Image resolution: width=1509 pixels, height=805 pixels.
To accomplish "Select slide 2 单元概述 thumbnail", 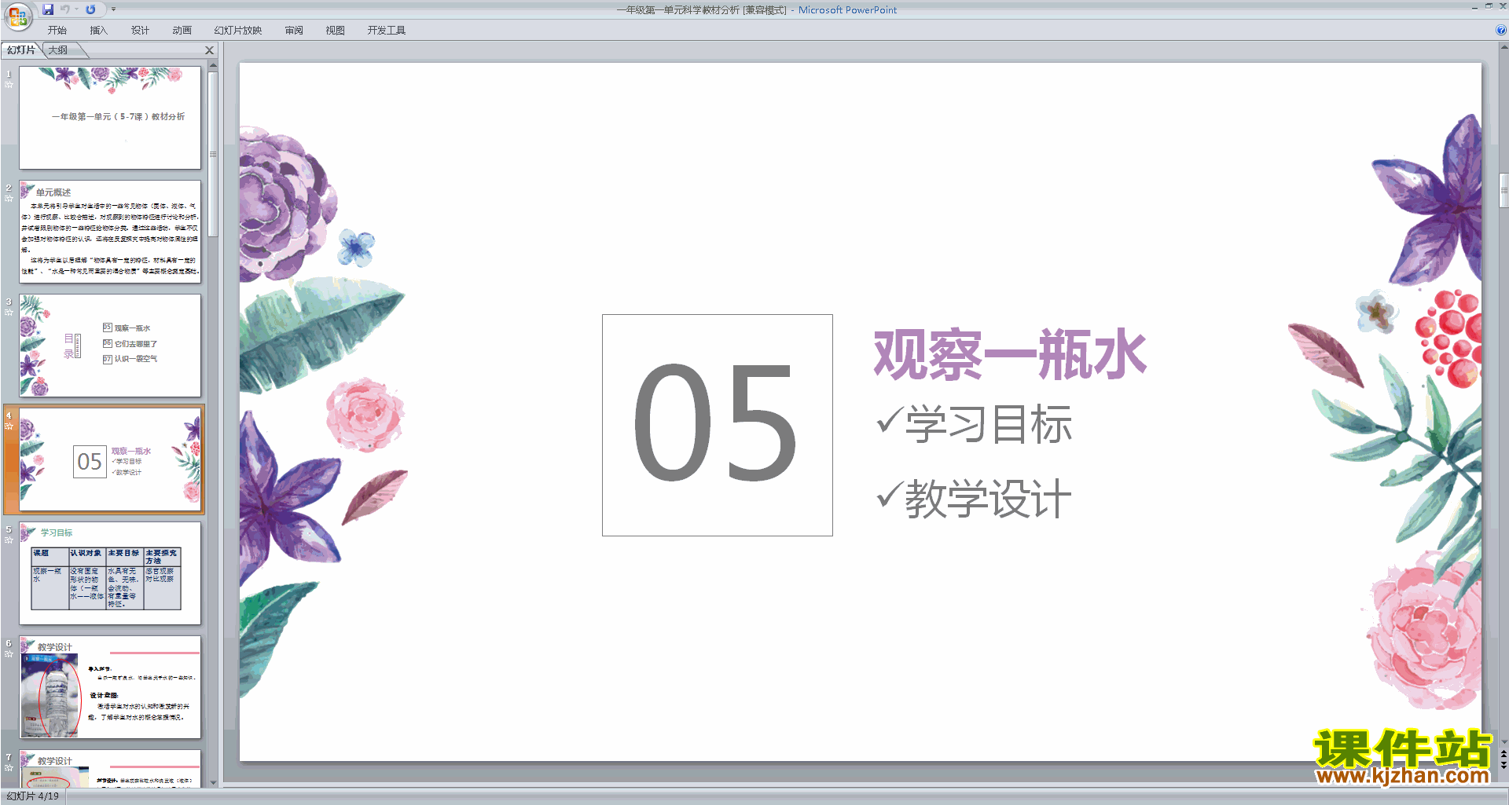I will click(110, 232).
